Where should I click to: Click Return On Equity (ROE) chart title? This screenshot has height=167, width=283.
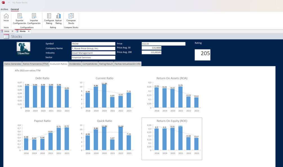[172, 121]
